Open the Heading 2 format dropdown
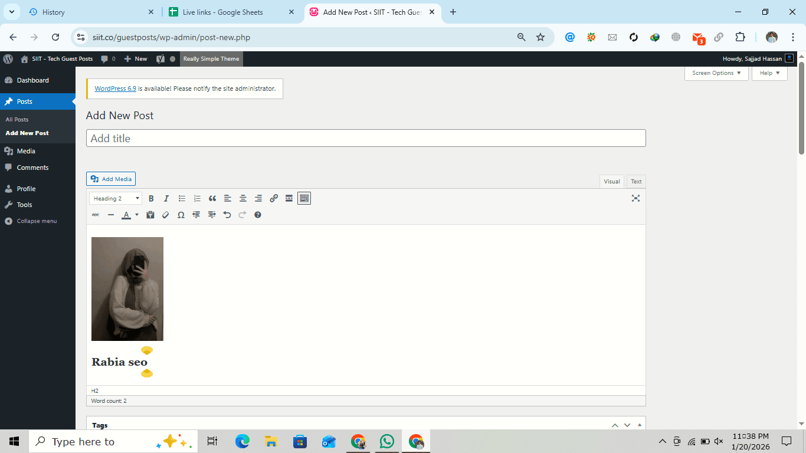This screenshot has width=806, height=453. tap(116, 199)
